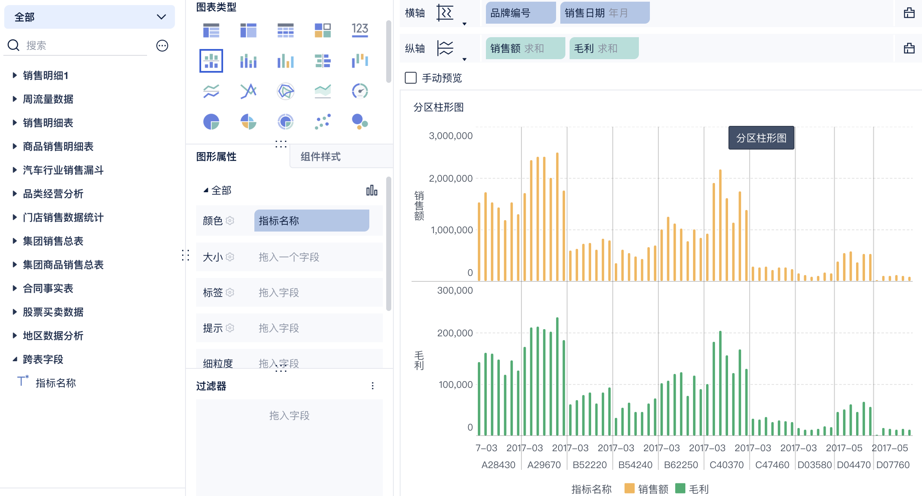Screen dimensions: 922x496
Task: Click the 品牌编号 axis field pill
Action: pos(520,13)
